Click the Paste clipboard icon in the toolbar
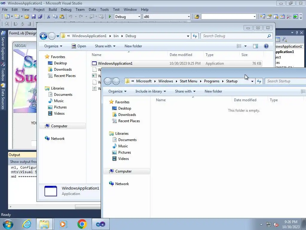Screen dimensions: 306x230 point(62,17)
